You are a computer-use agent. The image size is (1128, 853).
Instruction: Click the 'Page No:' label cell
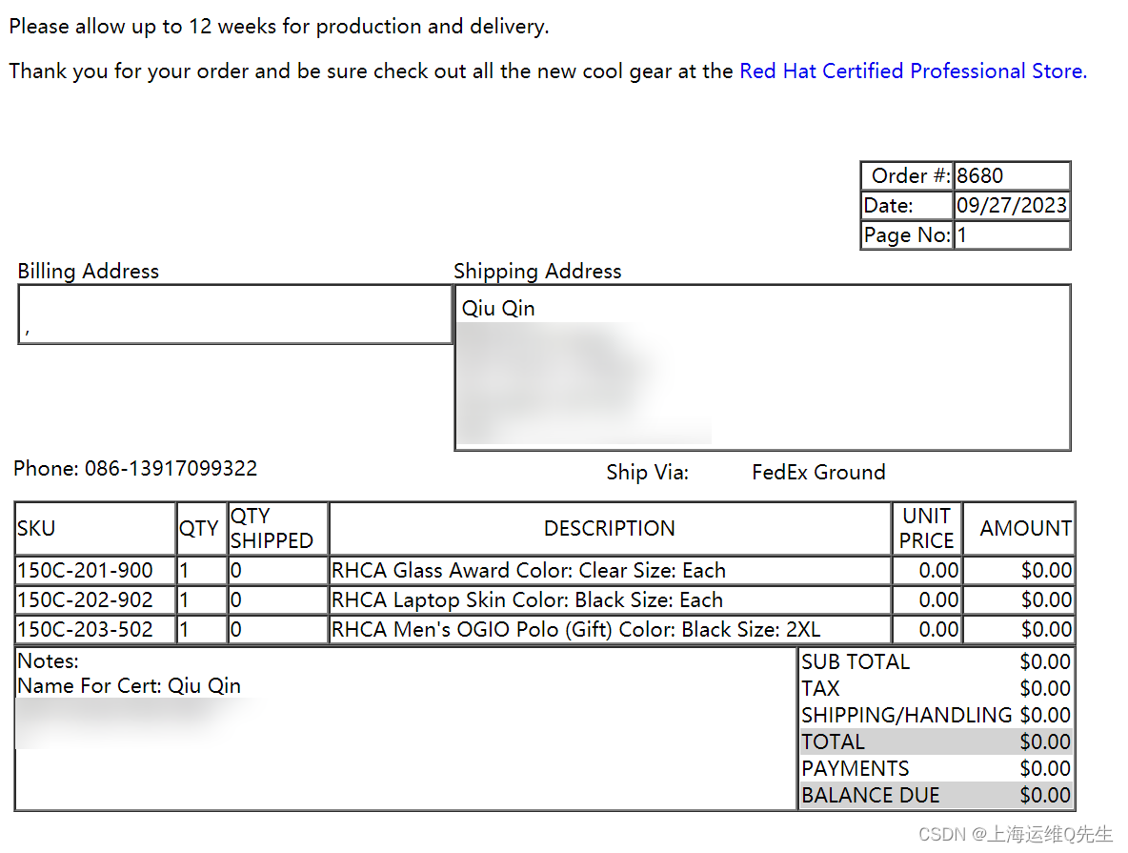[x=907, y=234]
